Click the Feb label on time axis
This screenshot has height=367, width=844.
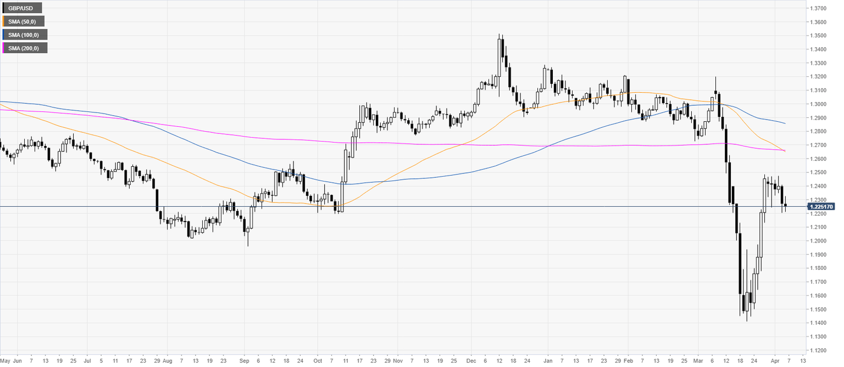coord(629,361)
